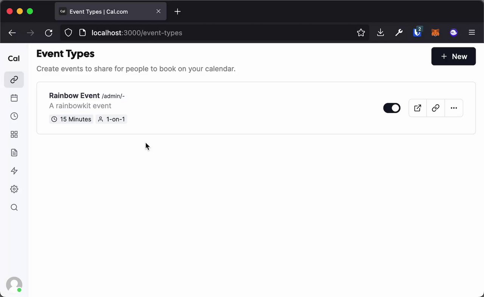Copy the Rainbow Event link
The width and height of the screenshot is (484, 297).
tap(436, 108)
